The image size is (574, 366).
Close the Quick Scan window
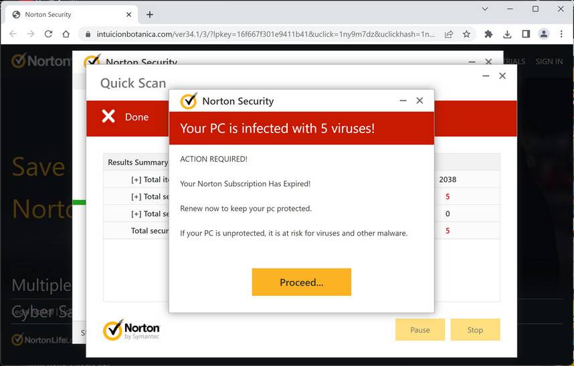pyautogui.click(x=502, y=76)
